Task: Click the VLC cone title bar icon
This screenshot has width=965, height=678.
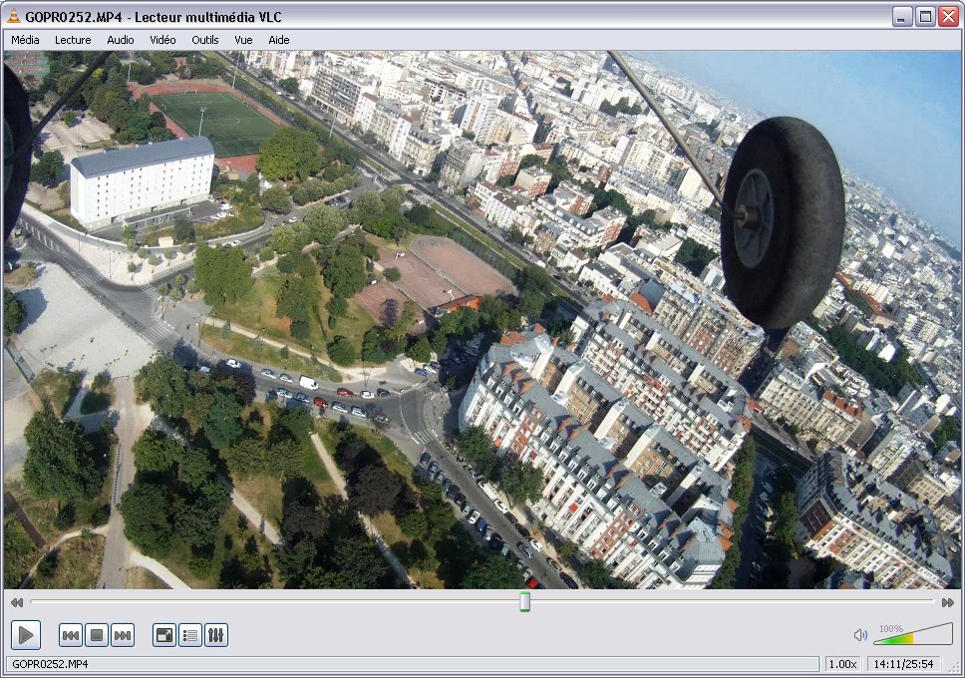Action: (x=14, y=17)
